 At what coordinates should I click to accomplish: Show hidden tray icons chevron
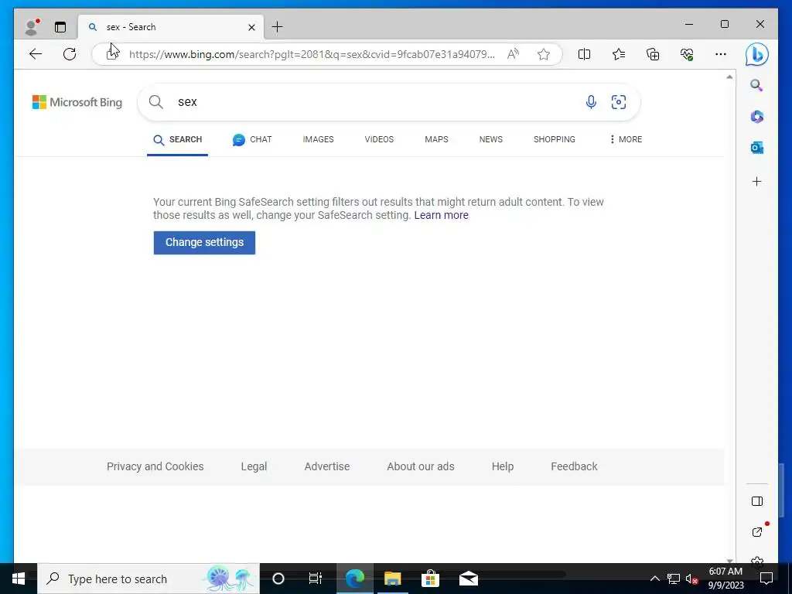(x=654, y=579)
